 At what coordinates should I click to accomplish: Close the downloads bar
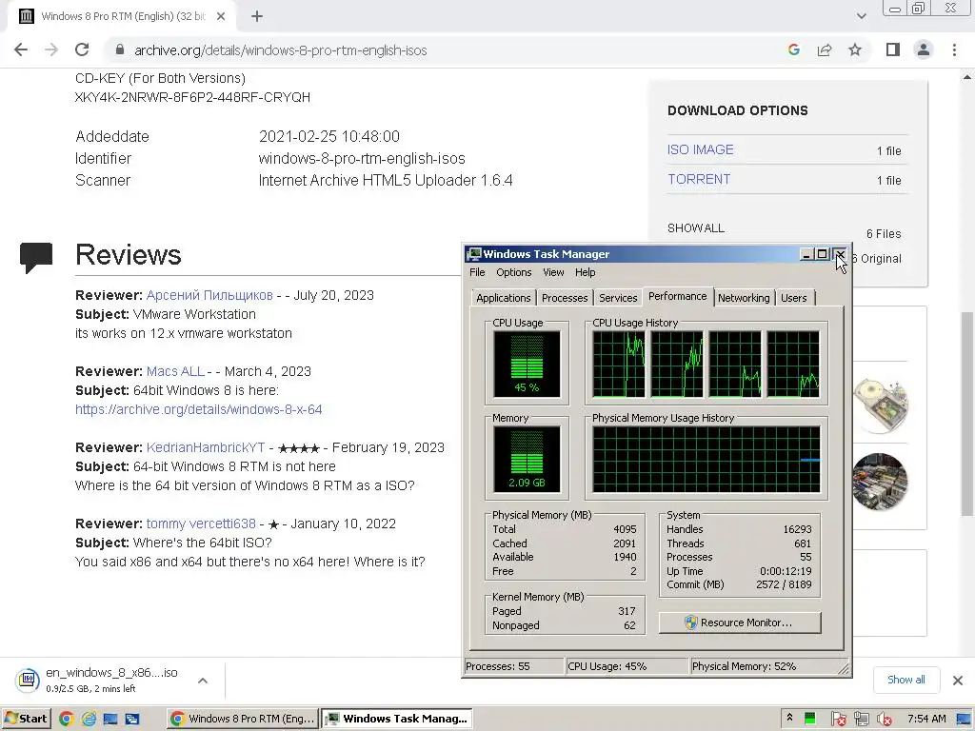[x=958, y=680]
